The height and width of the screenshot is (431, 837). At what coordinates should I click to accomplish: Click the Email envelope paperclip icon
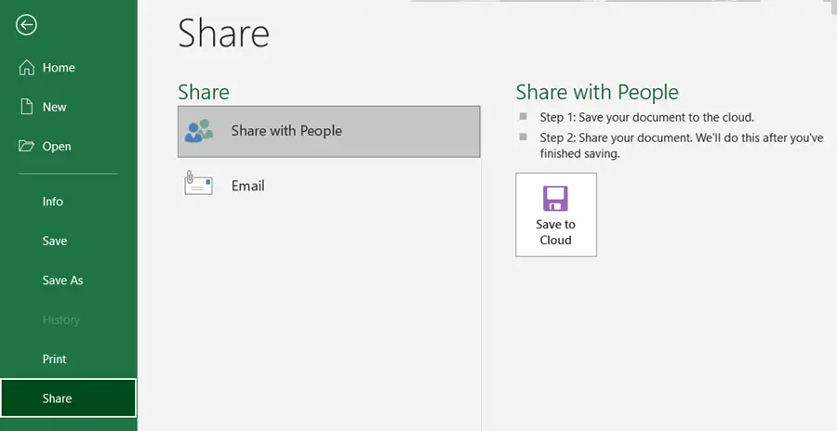pos(198,183)
